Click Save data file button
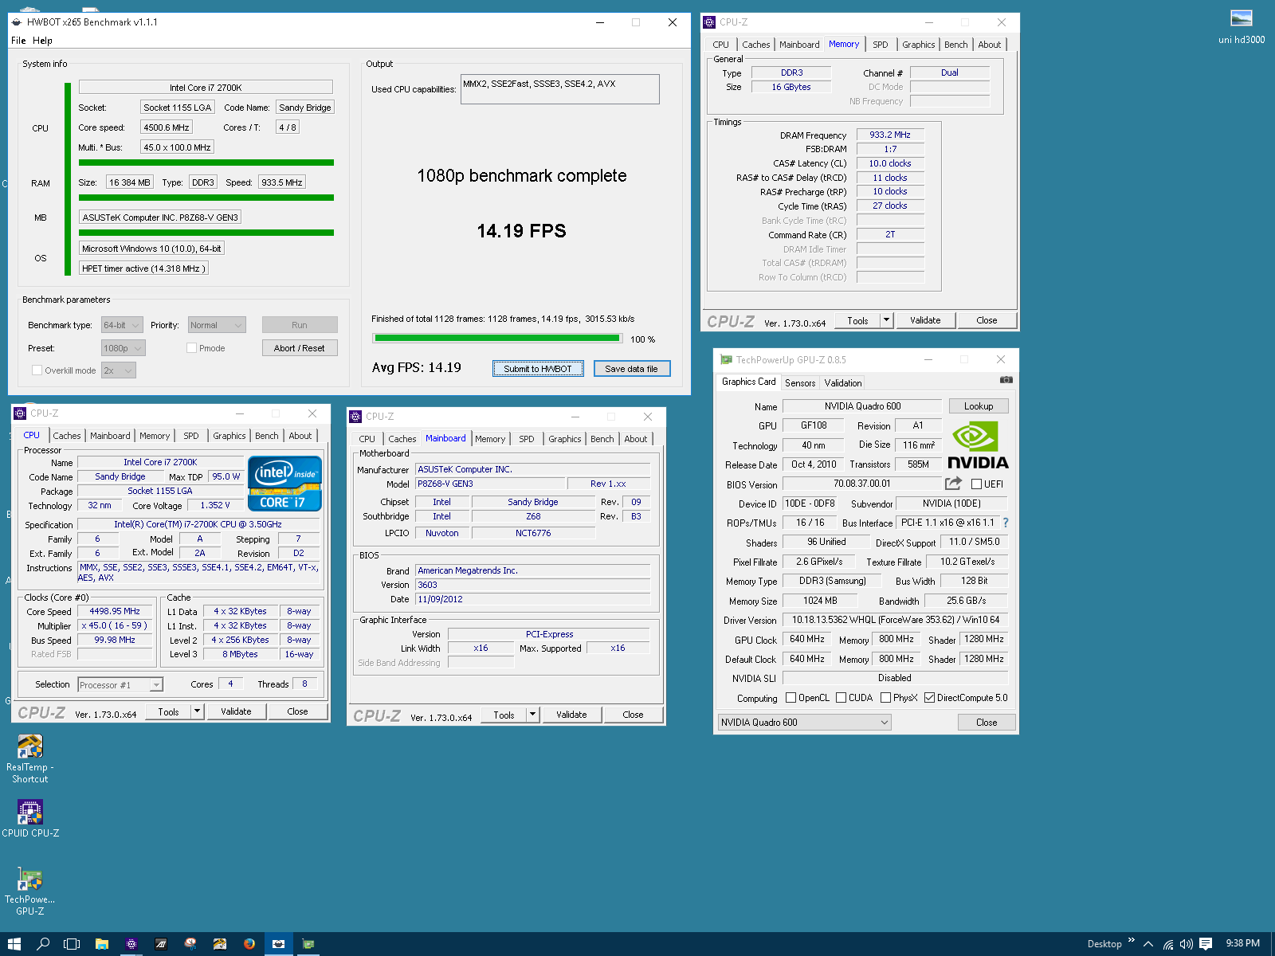The image size is (1275, 956). pyautogui.click(x=632, y=369)
